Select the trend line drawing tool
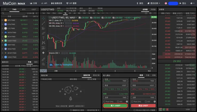 [43, 23]
